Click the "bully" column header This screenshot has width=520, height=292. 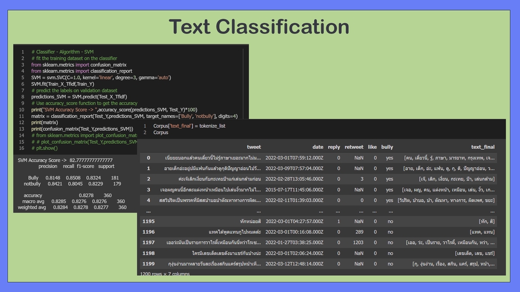[x=387, y=147]
